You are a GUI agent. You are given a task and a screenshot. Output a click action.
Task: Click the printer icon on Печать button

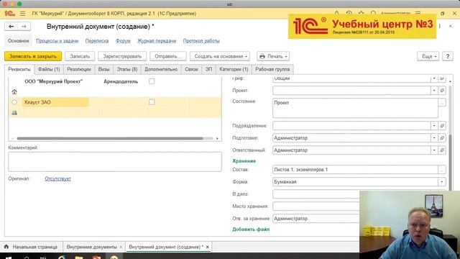tap(262, 56)
